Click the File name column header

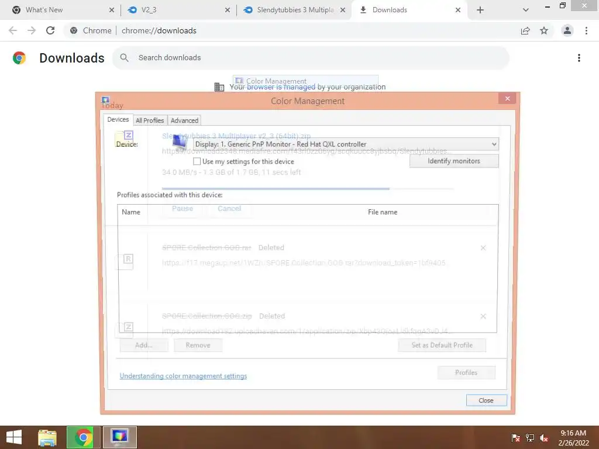tap(383, 212)
